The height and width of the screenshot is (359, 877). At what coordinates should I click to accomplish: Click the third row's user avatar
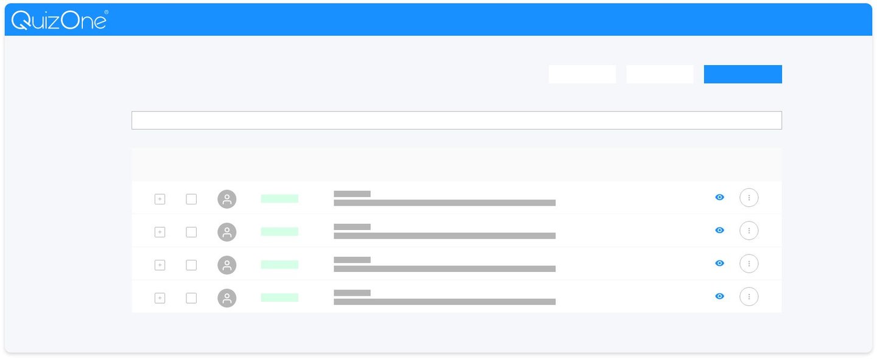pyautogui.click(x=227, y=265)
